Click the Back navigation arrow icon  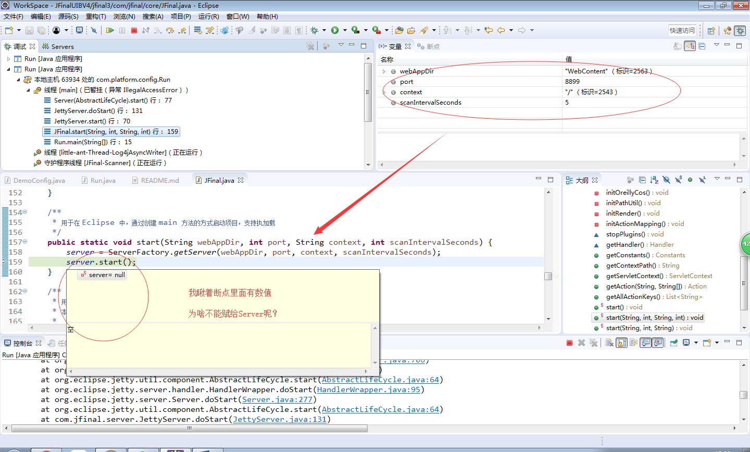point(501,30)
